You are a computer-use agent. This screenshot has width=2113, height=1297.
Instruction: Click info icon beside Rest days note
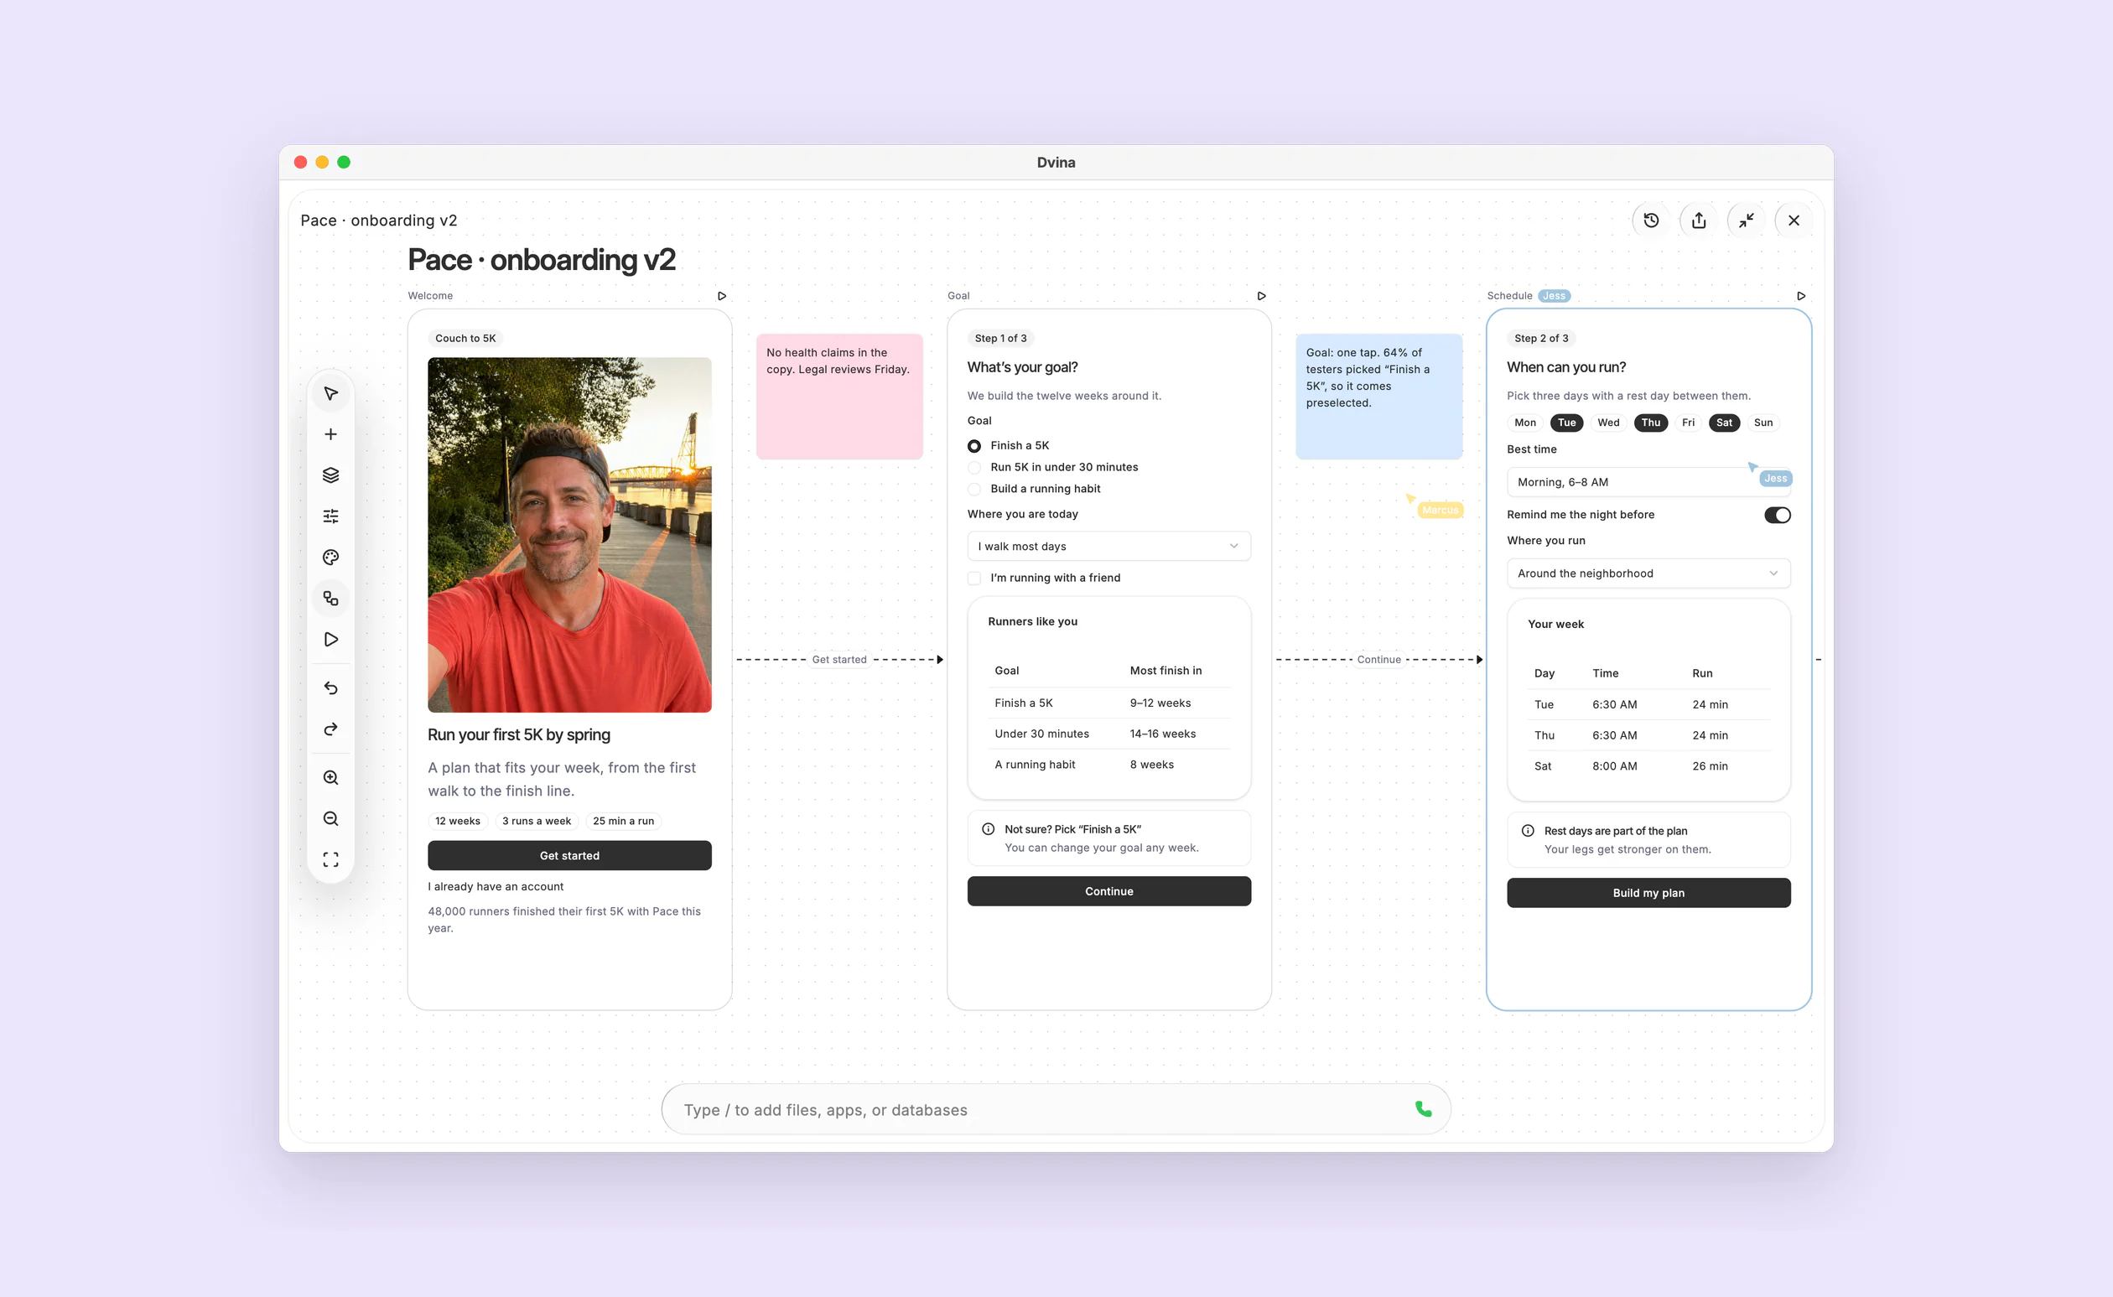tap(1528, 831)
